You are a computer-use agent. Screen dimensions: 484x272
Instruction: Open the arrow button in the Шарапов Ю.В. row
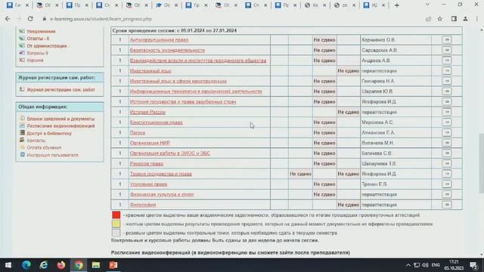(447, 91)
